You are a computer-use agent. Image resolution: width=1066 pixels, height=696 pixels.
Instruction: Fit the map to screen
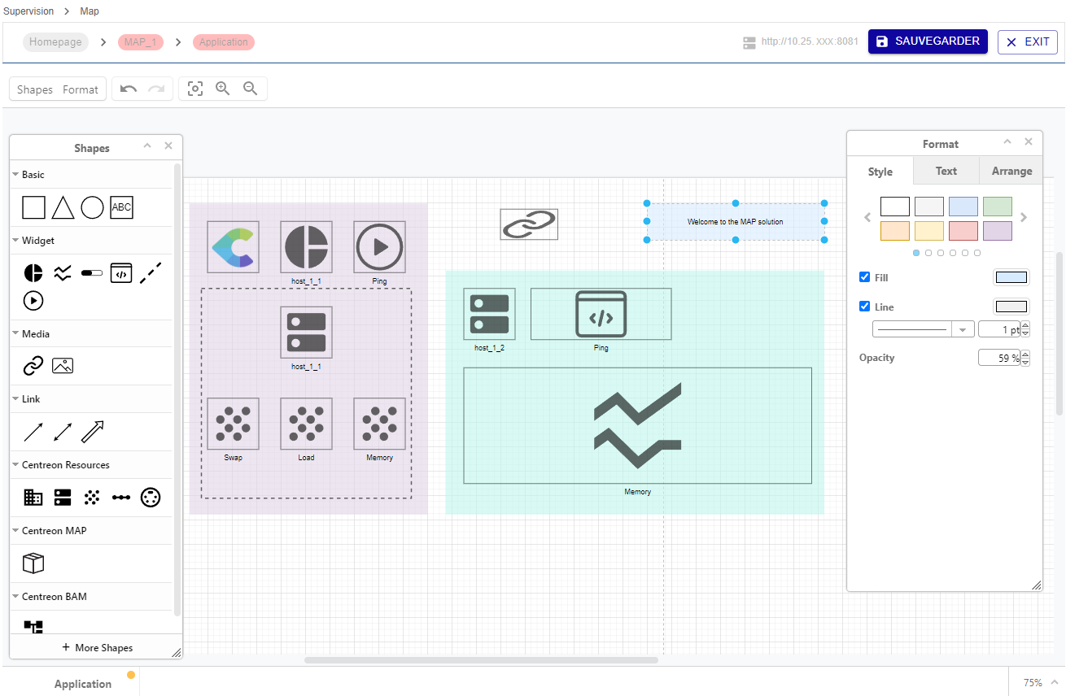tap(195, 89)
